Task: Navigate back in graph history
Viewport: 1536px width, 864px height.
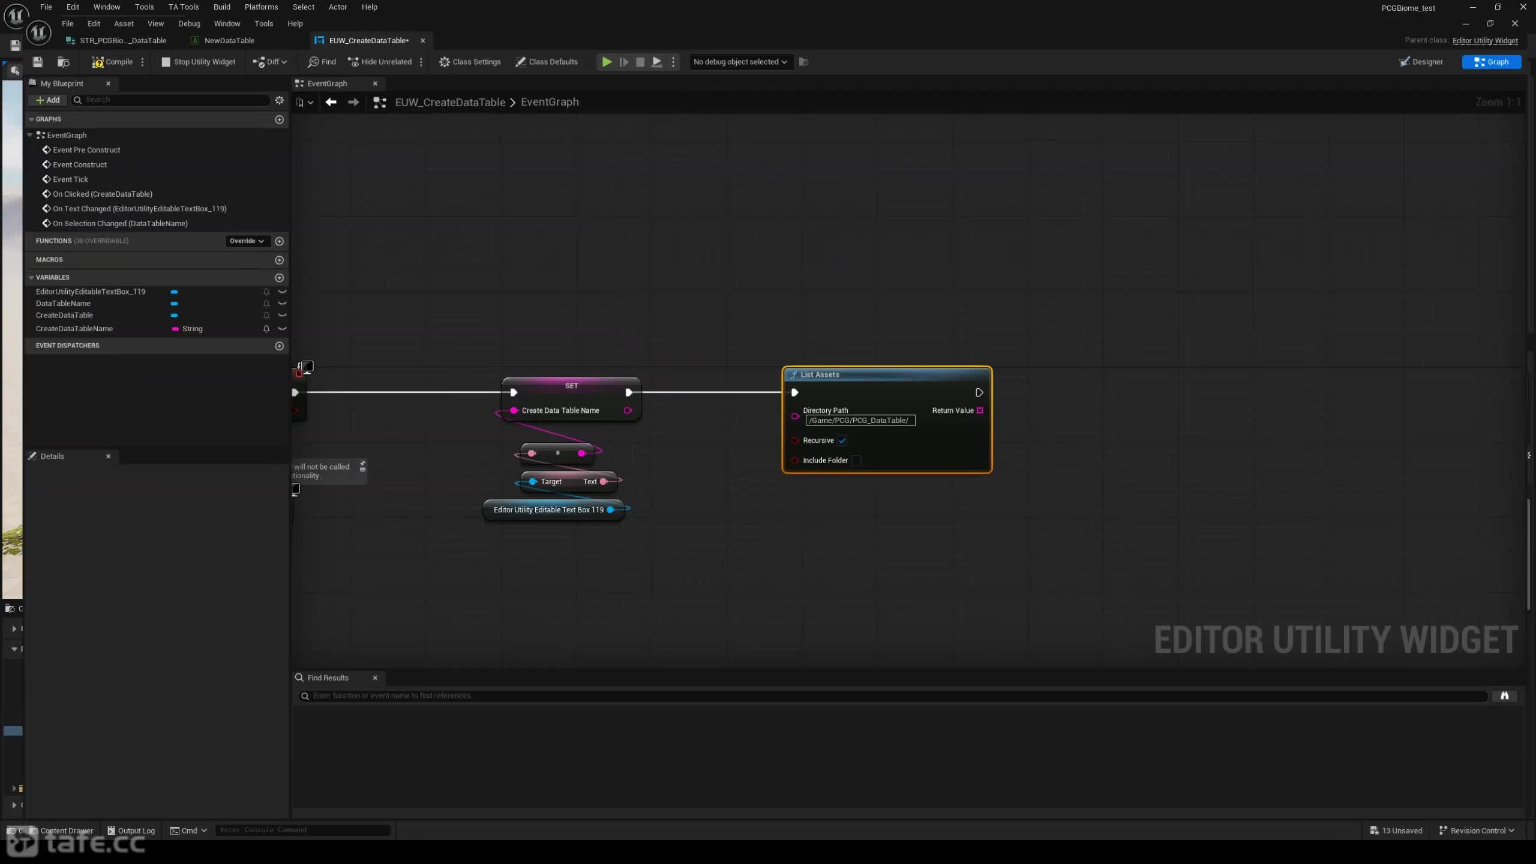Action: [x=331, y=102]
